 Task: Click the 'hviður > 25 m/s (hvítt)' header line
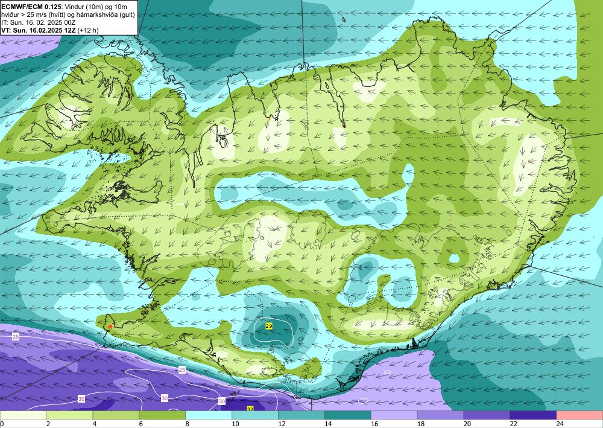click(x=34, y=14)
